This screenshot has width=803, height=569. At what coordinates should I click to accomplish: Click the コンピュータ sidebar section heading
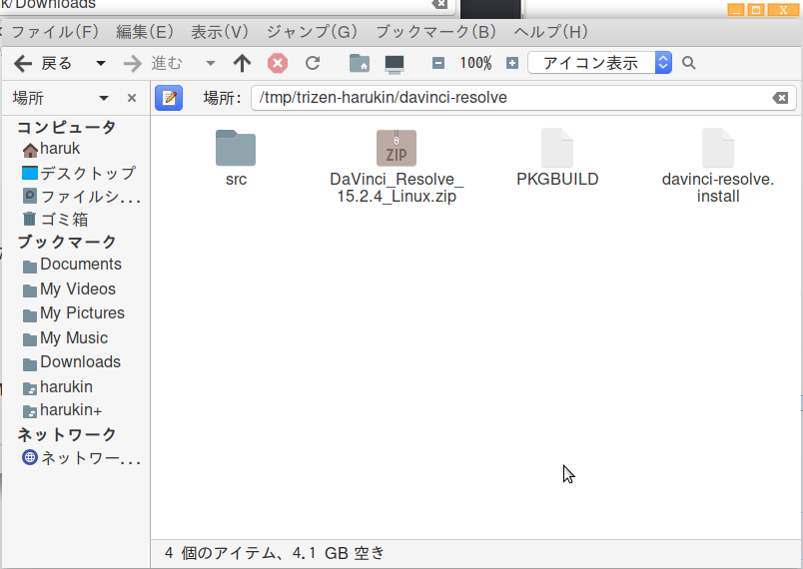point(67,127)
